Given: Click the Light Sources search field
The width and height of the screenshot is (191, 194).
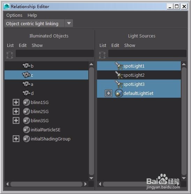Looking at the screenshot, I should (147, 54).
